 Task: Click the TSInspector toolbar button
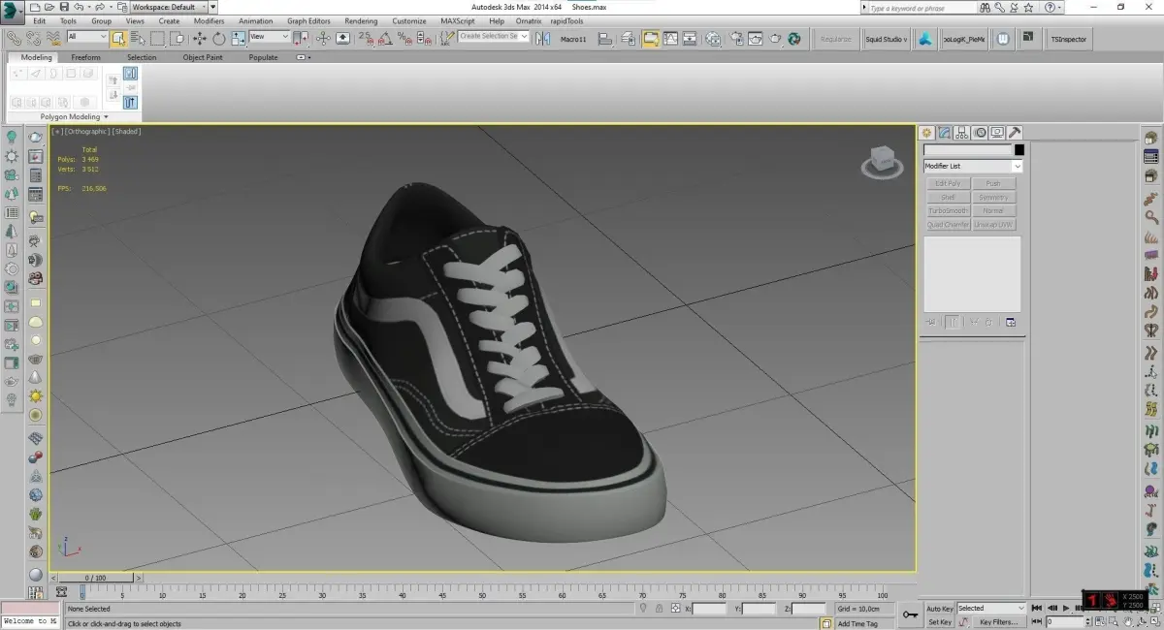[x=1069, y=39]
